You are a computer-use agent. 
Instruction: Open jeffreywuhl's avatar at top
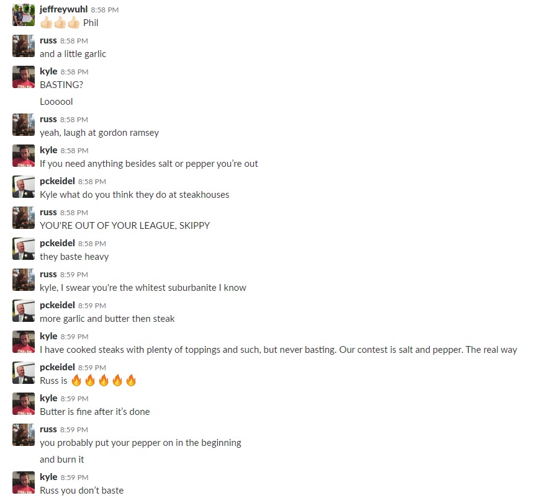(x=24, y=15)
